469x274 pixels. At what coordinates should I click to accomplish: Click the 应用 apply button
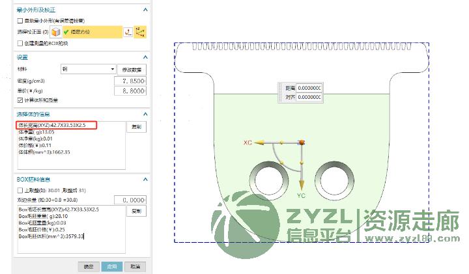coord(111,267)
